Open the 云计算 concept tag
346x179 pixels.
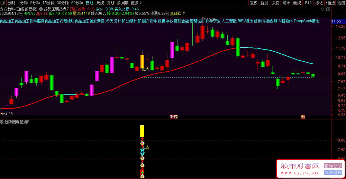click(x=119, y=21)
